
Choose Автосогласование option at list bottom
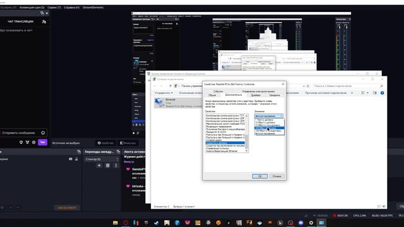pos(269,134)
